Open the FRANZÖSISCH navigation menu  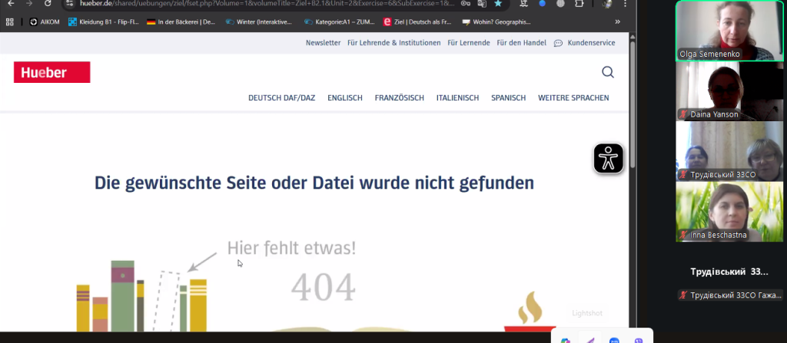[x=396, y=97]
